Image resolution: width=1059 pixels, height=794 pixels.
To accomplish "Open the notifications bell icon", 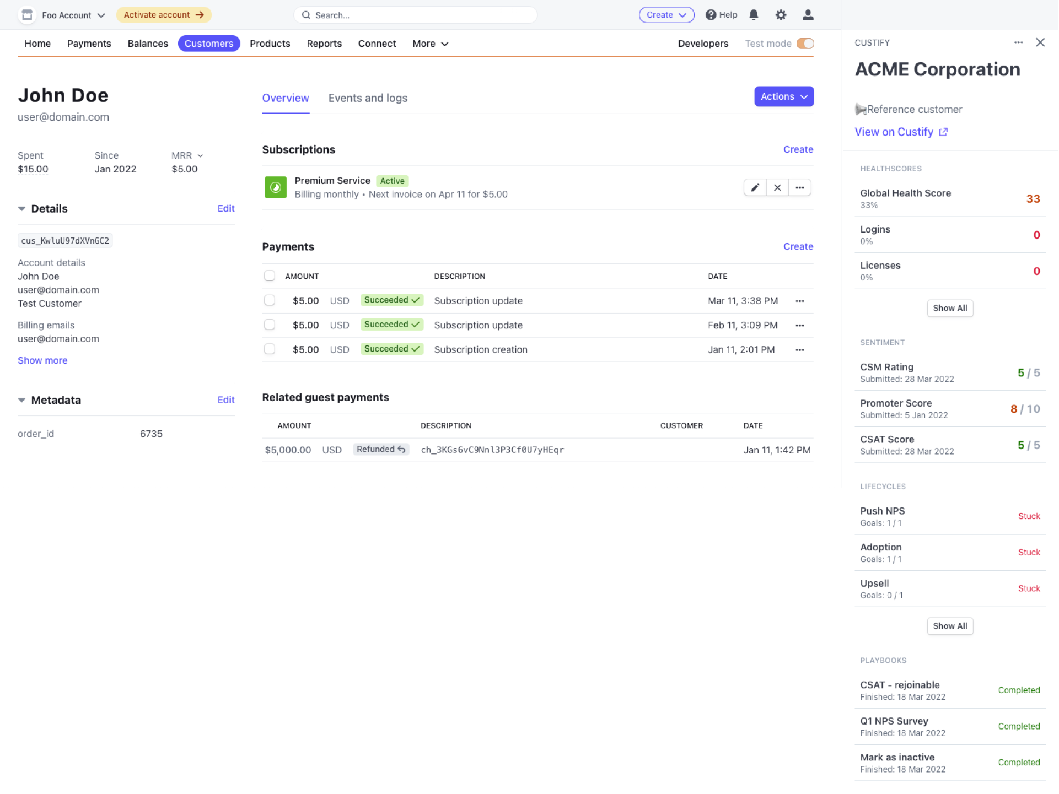I will point(754,15).
